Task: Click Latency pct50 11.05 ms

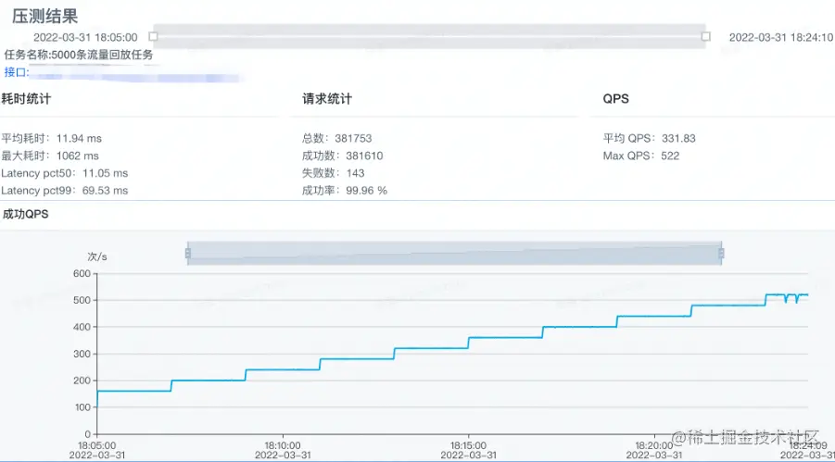Action: coord(65,173)
